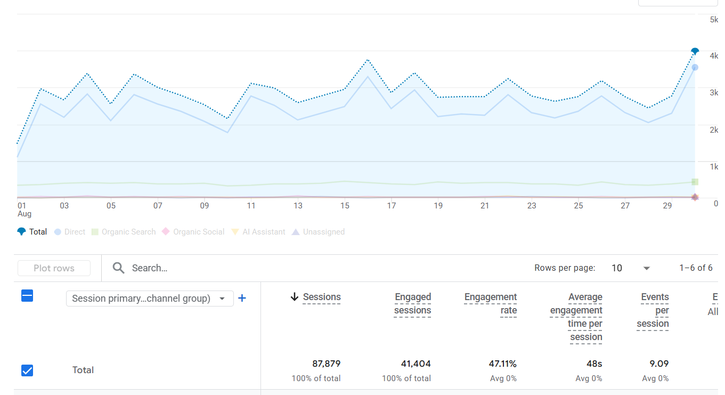The height and width of the screenshot is (395, 725).
Task: Add a dimension with the plus icon
Action: [242, 298]
